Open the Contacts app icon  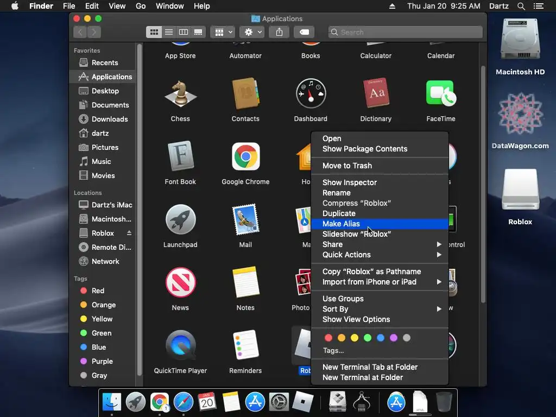pyautogui.click(x=245, y=93)
